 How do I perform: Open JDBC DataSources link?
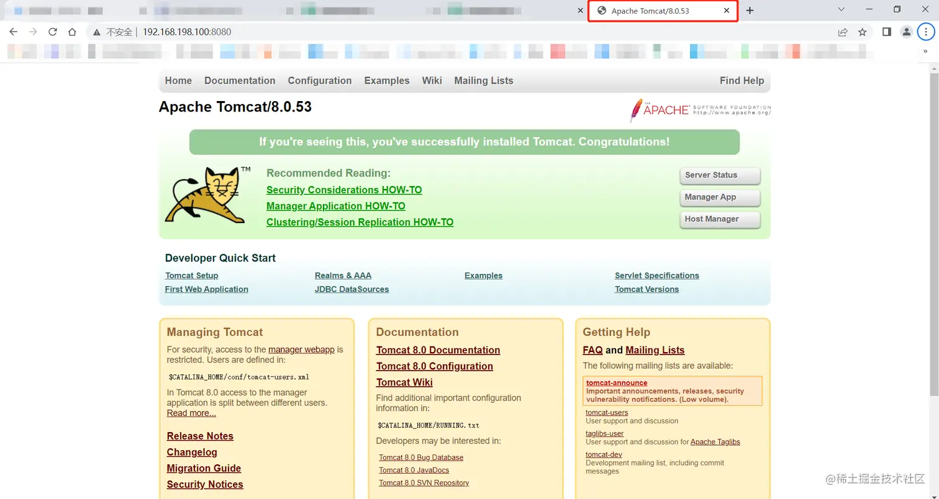352,289
